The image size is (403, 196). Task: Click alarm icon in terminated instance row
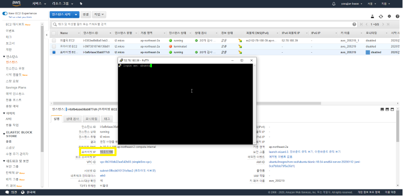[240, 47]
